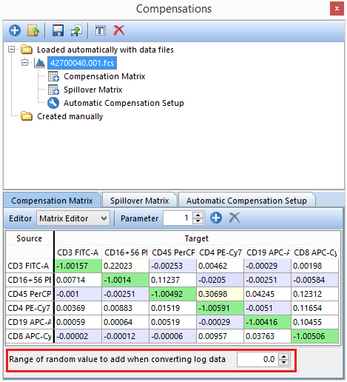Viewport: 347px width, 382px height.
Task: Open compensation from file folder icon
Action: (x=33, y=30)
